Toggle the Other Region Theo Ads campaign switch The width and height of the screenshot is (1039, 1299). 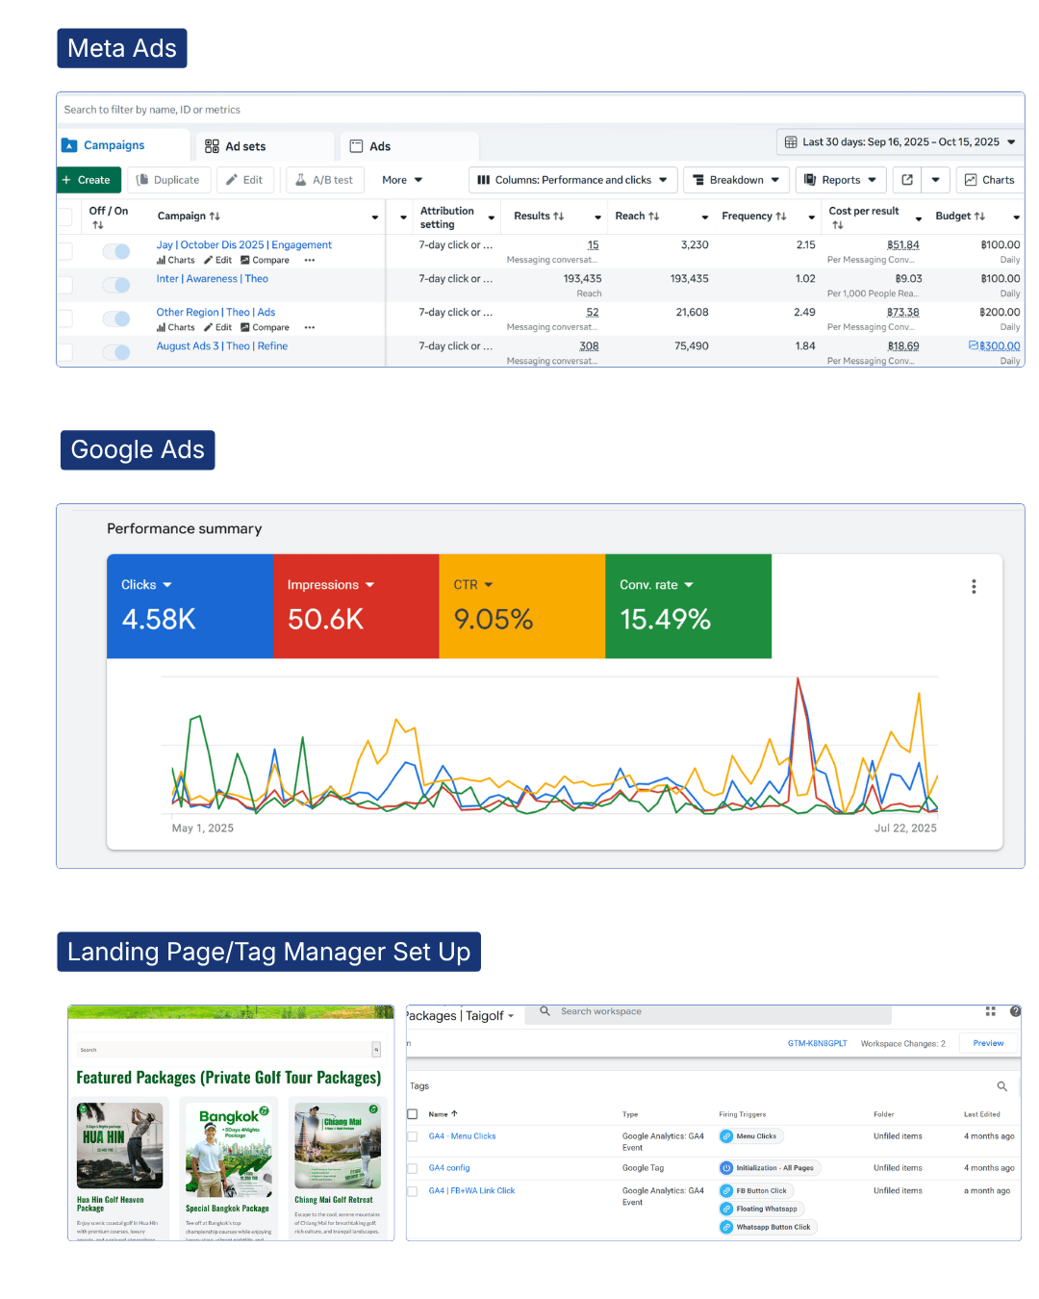116,318
